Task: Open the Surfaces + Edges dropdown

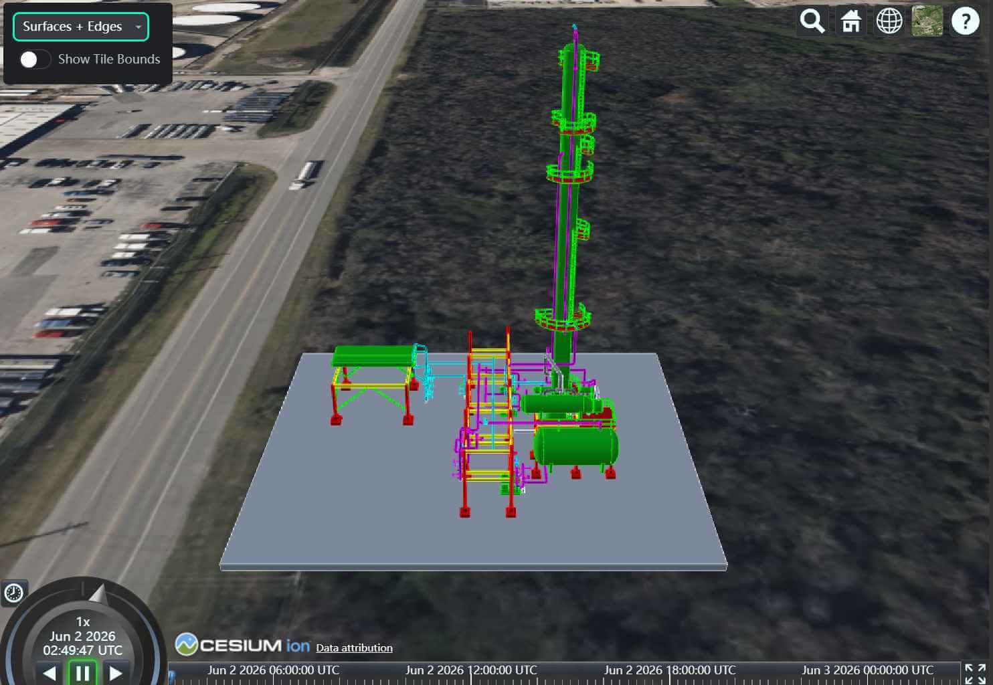Action: pyautogui.click(x=81, y=27)
